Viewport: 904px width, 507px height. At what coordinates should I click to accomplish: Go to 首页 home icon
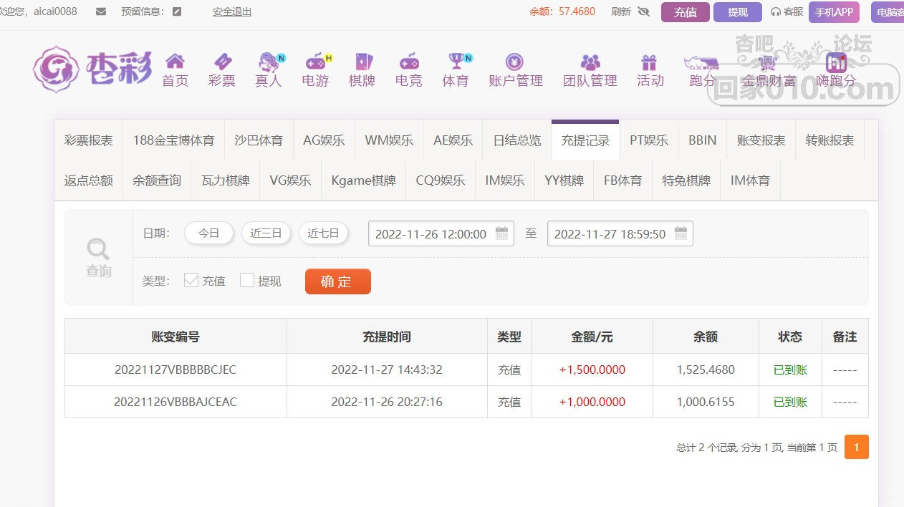pos(175,62)
